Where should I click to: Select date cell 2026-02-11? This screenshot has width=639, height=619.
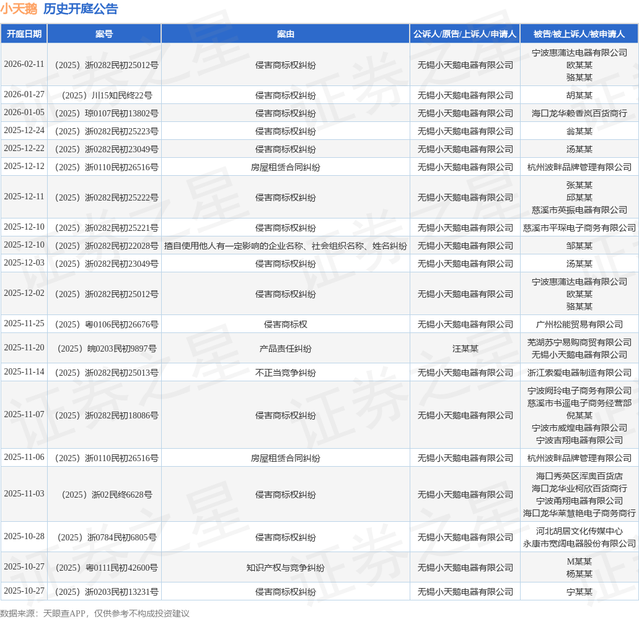[x=24, y=64]
